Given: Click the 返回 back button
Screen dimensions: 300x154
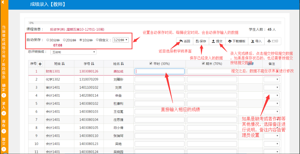Looking at the screenshot, I should (184, 41).
